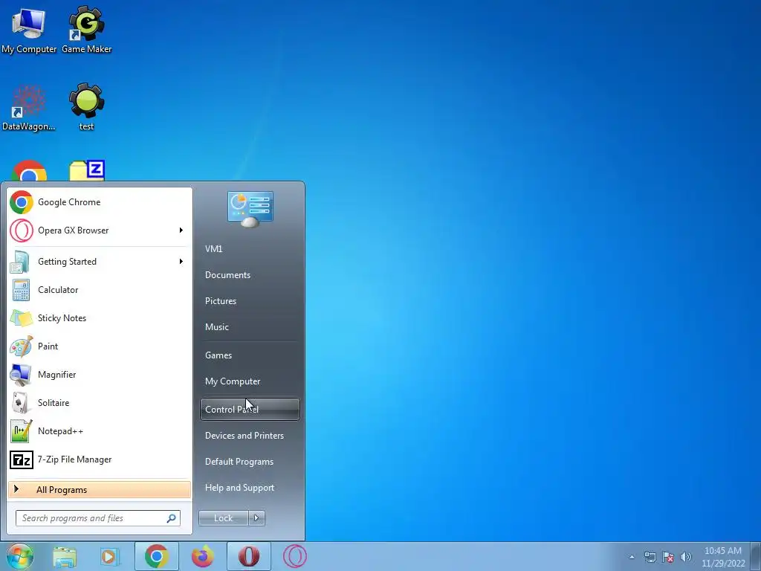Open Windows Explorer from taskbar
The width and height of the screenshot is (761, 571).
click(x=65, y=557)
